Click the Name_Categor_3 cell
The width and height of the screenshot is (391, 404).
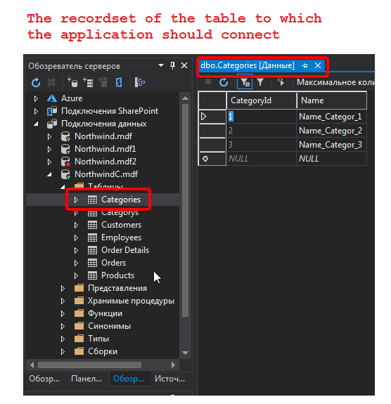pyautogui.click(x=331, y=145)
